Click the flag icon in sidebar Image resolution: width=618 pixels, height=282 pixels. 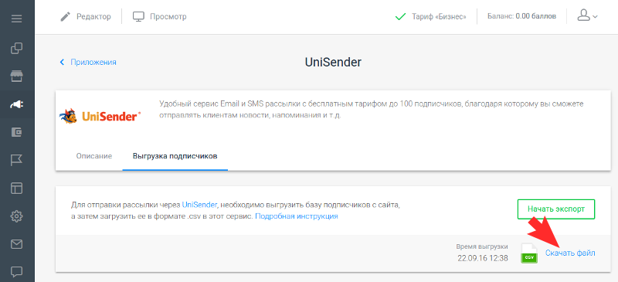16,160
